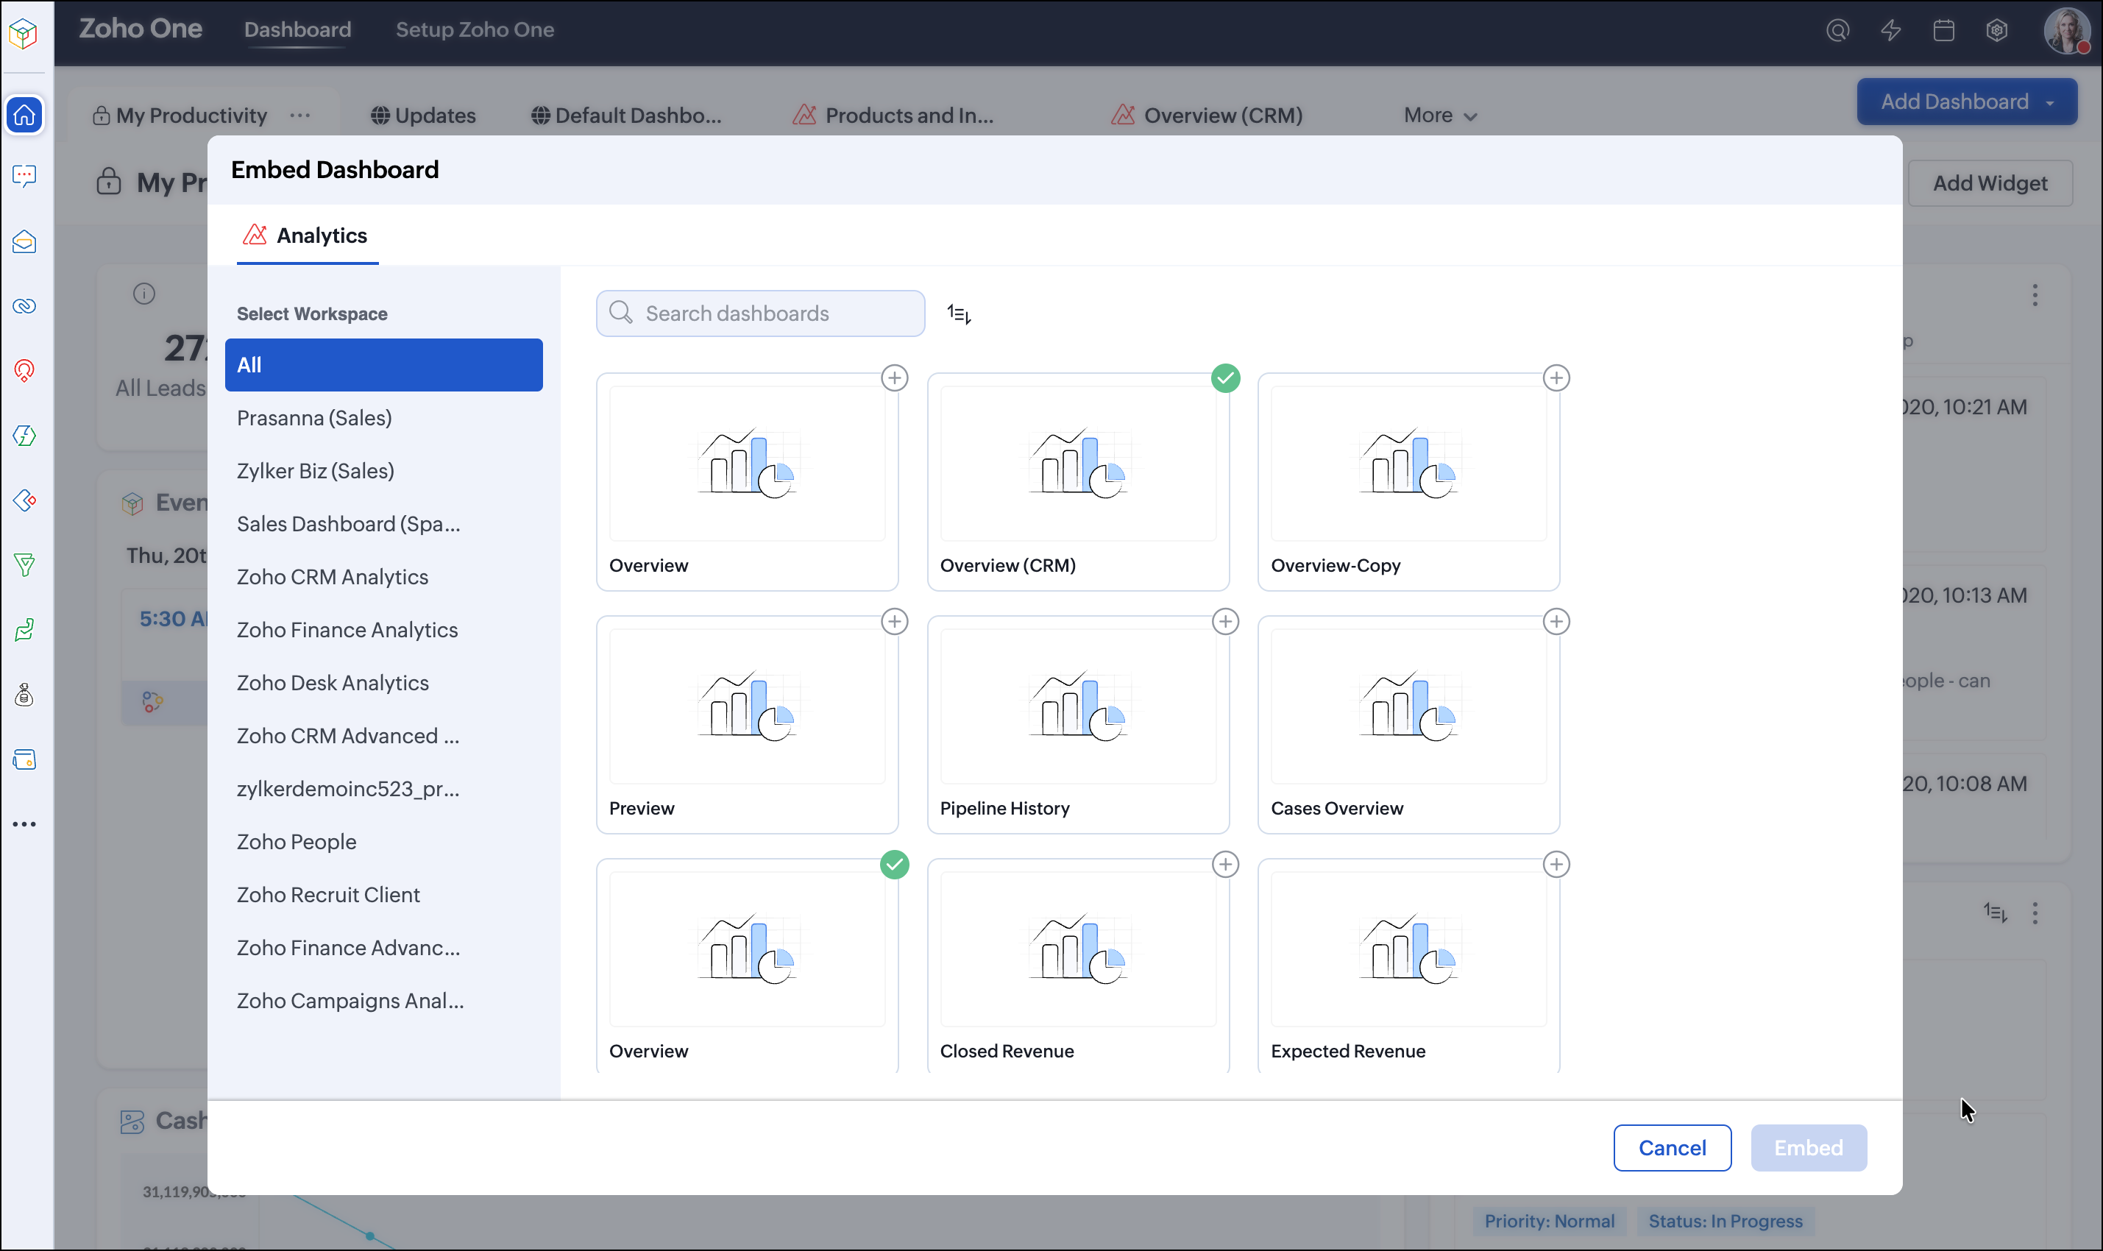Open the mail icon in the sidebar

tap(24, 242)
